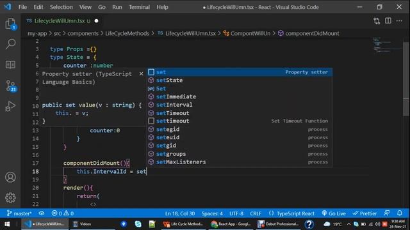Split the editor to the right

[x=388, y=21]
